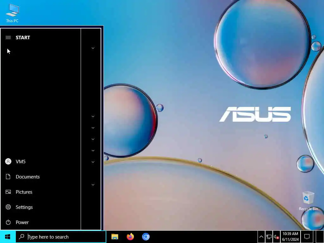Open the Documents folder from Start
Screen dimensions: 324x243
point(40,177)
